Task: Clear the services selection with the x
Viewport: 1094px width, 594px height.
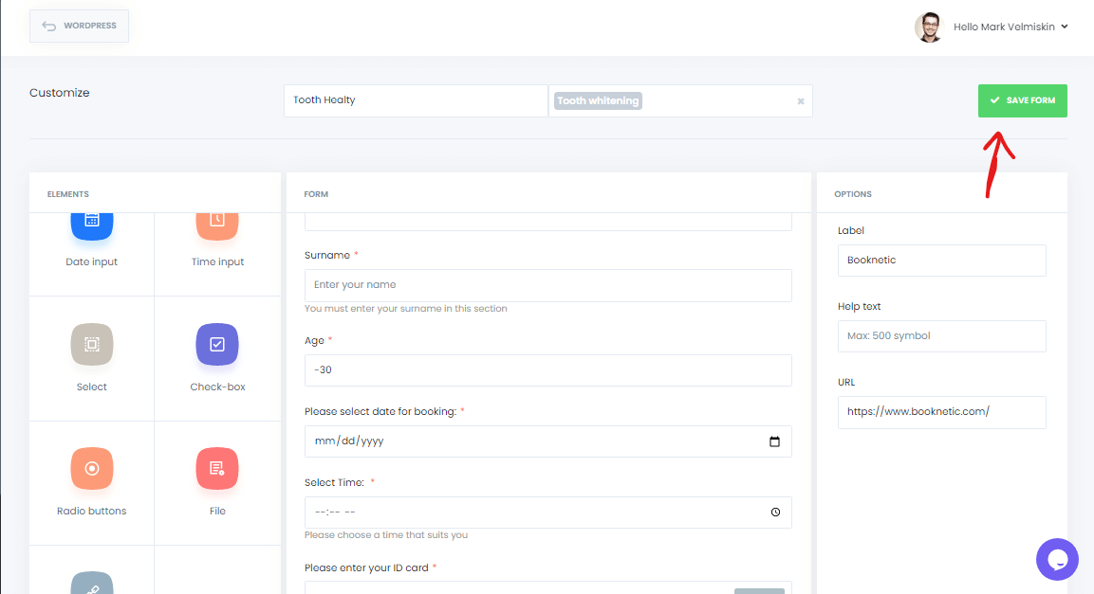Action: click(x=800, y=101)
